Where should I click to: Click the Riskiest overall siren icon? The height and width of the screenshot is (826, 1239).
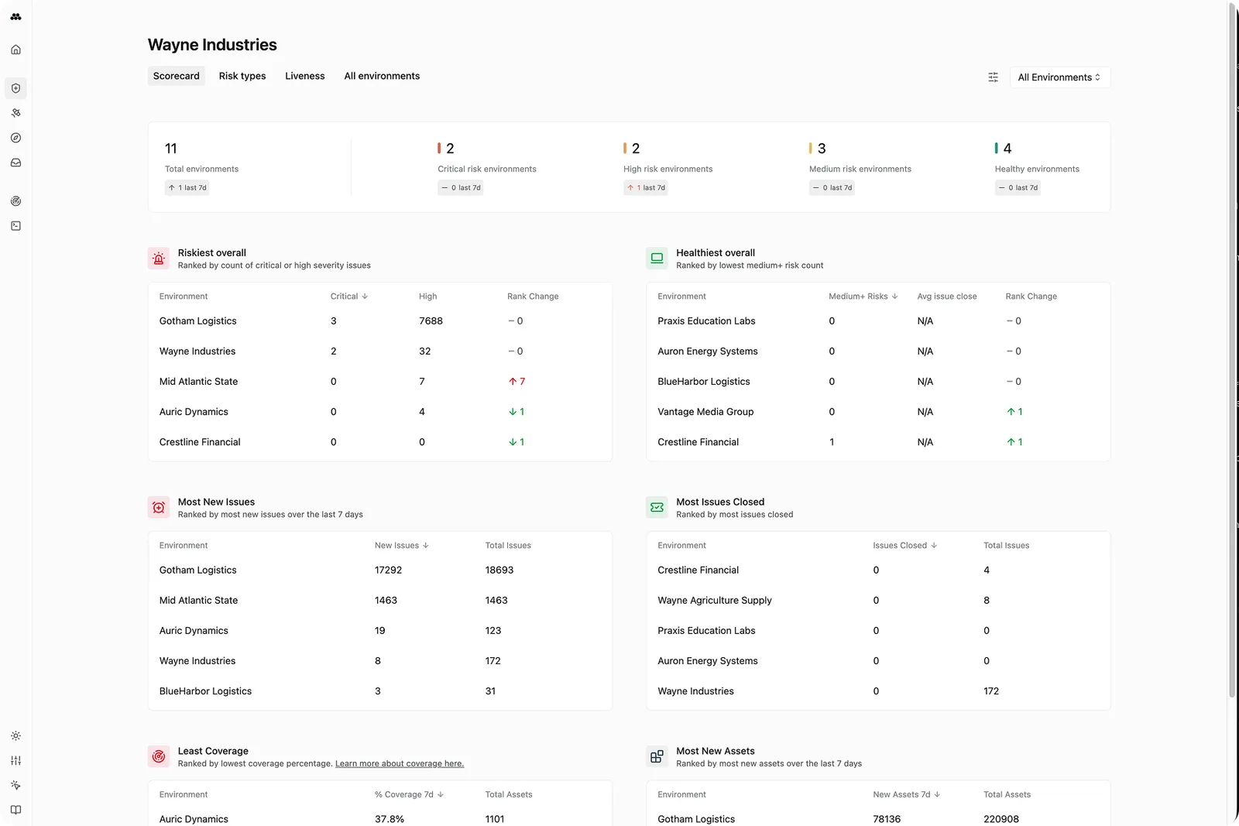tap(159, 259)
